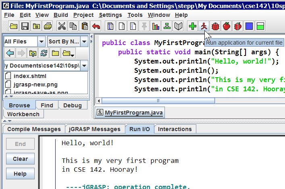This screenshot has height=189, width=285.
Task: Click the bar chart icon in toolbar
Action: click(155, 27)
